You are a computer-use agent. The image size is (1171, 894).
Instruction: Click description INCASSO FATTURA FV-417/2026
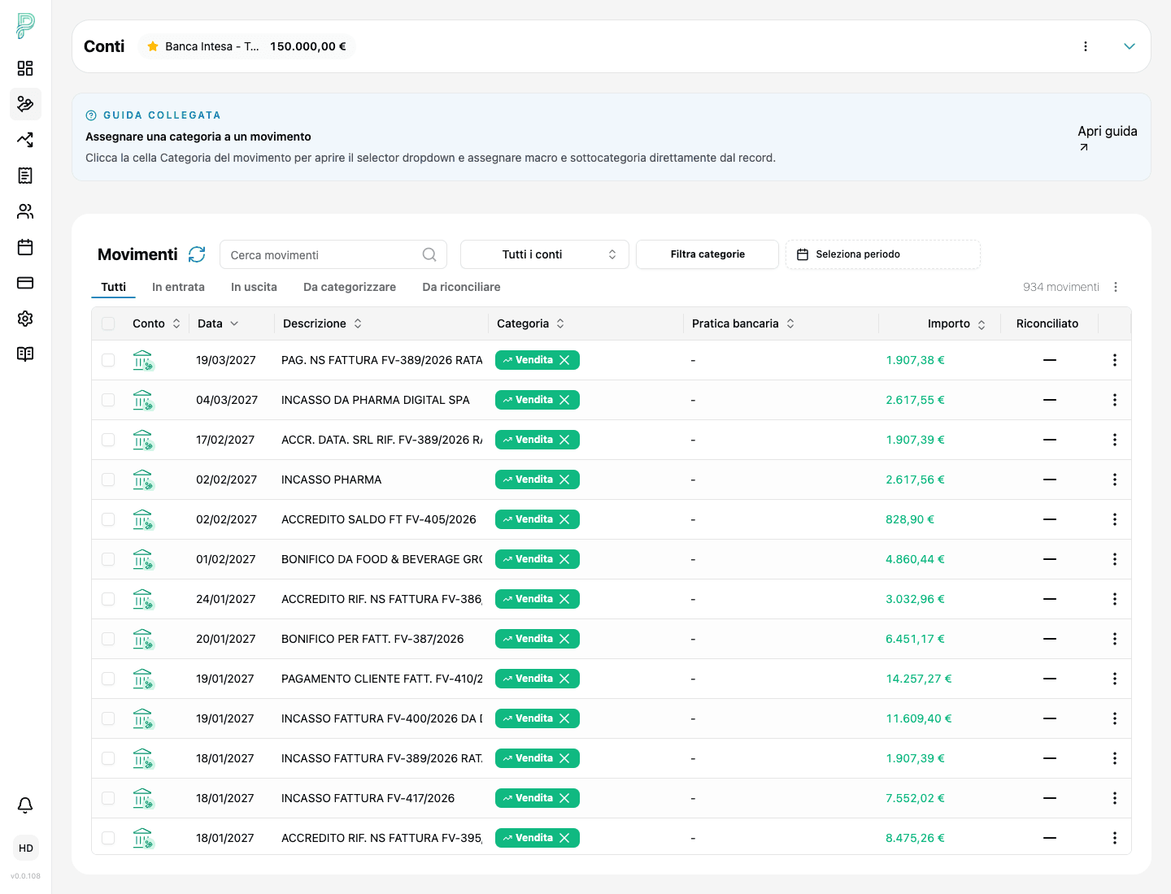368,798
